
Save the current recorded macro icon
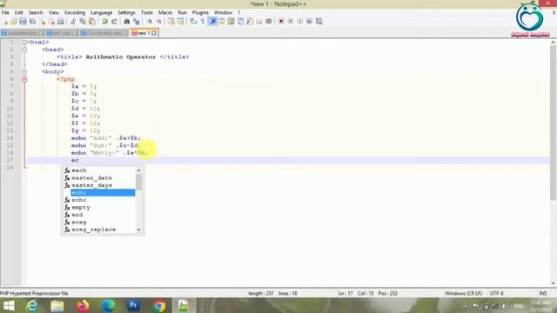(319, 21)
